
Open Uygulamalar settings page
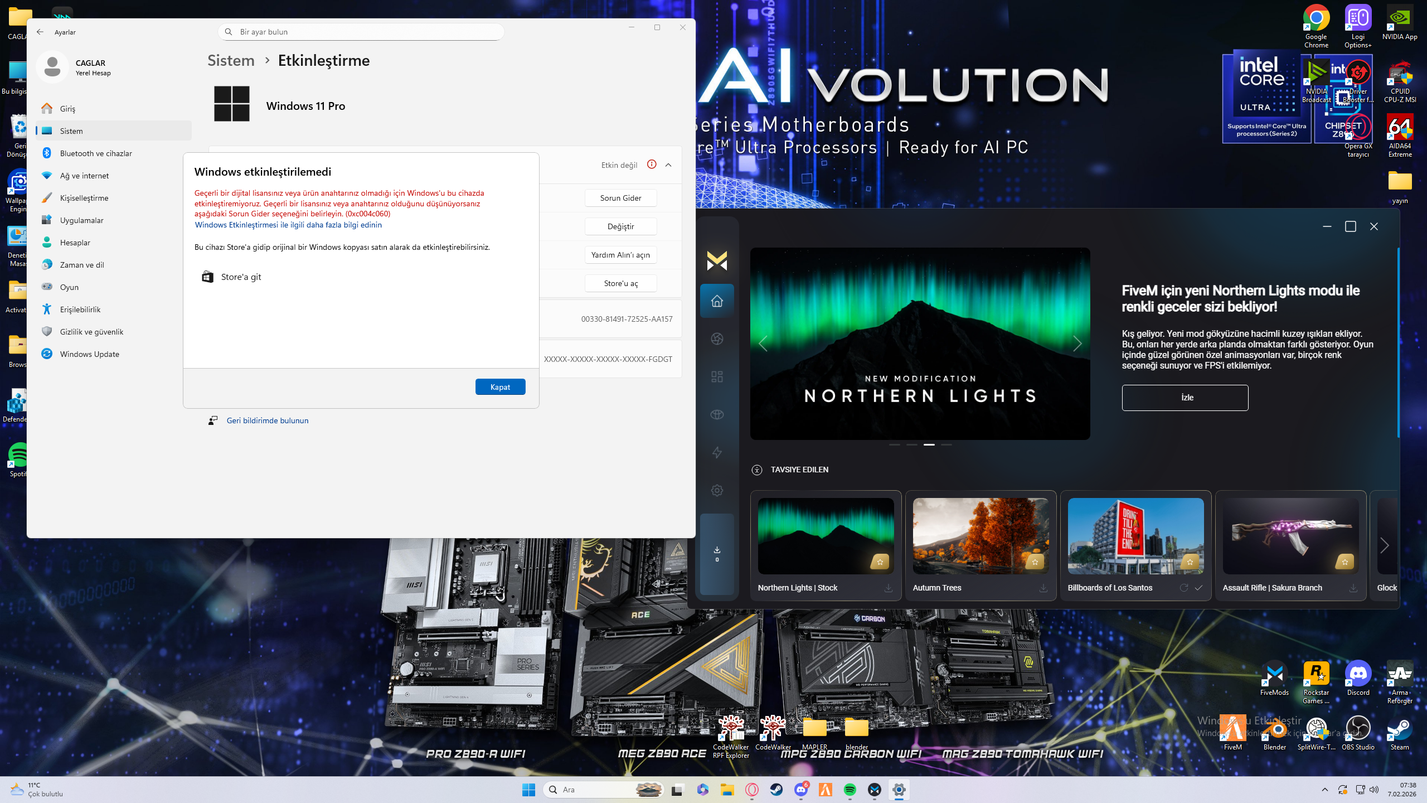tap(114, 220)
